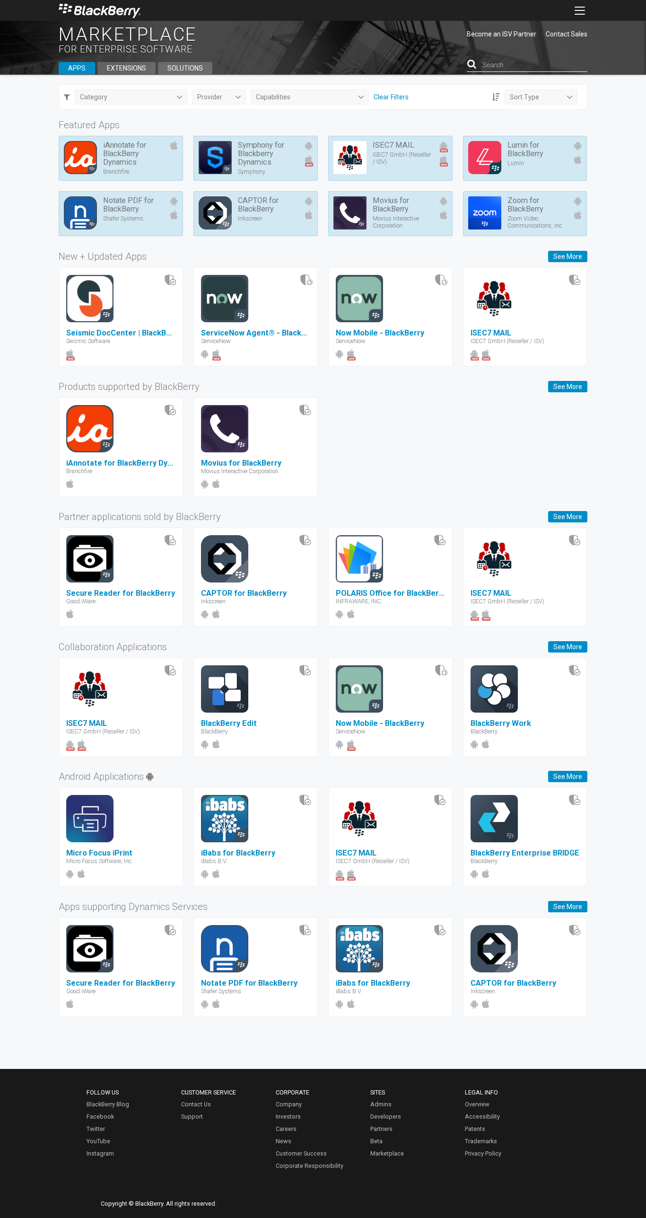
Task: Open Lumin for BlackBerry featured icon
Action: (485, 158)
